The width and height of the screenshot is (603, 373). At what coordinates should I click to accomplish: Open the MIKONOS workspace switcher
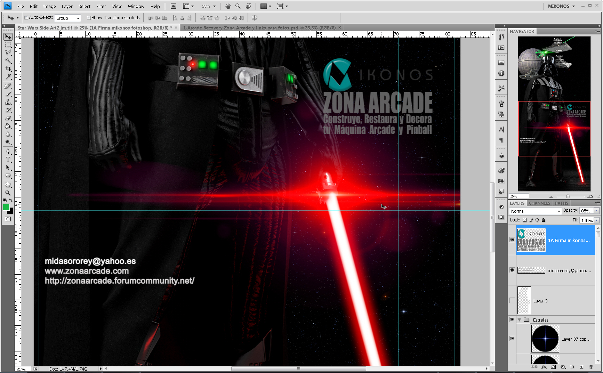click(561, 6)
